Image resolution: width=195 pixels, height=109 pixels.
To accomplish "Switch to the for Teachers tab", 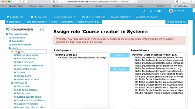I will pos(181,6).
